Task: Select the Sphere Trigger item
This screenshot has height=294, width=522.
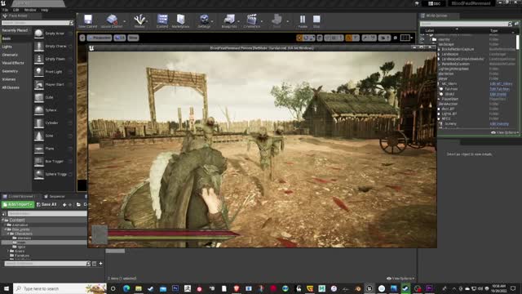Action: pyautogui.click(x=53, y=174)
